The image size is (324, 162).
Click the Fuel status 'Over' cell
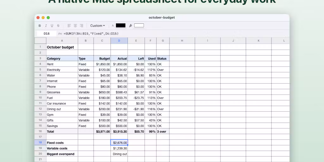point(163,98)
